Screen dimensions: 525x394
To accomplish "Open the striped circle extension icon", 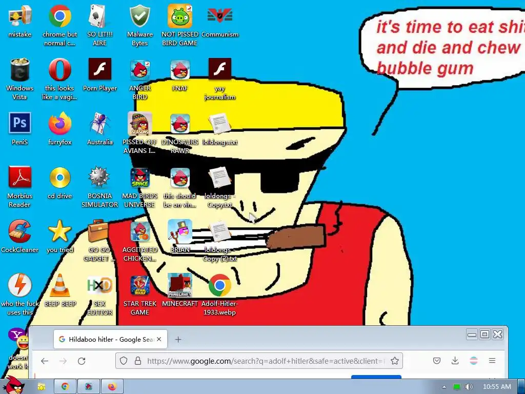I will [473, 361].
